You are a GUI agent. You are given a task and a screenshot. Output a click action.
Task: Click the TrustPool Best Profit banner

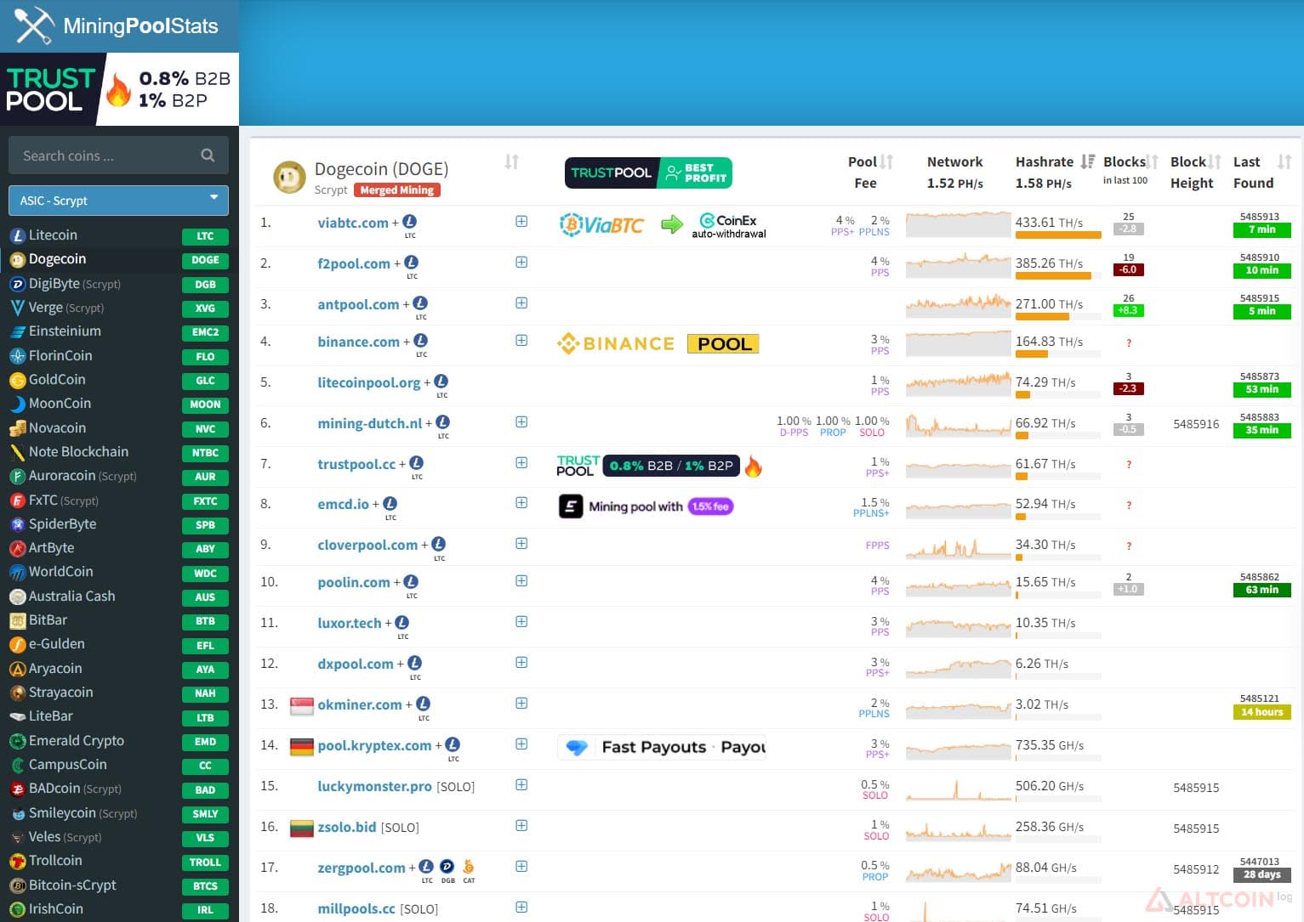pyautogui.click(x=648, y=173)
